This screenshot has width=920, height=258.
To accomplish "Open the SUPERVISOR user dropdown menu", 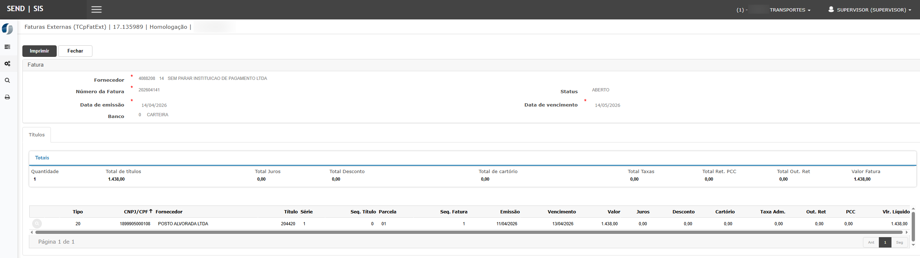I will click(x=873, y=10).
